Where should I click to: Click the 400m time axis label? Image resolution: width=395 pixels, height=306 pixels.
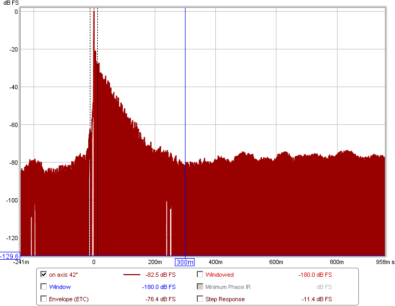[x=215, y=262]
